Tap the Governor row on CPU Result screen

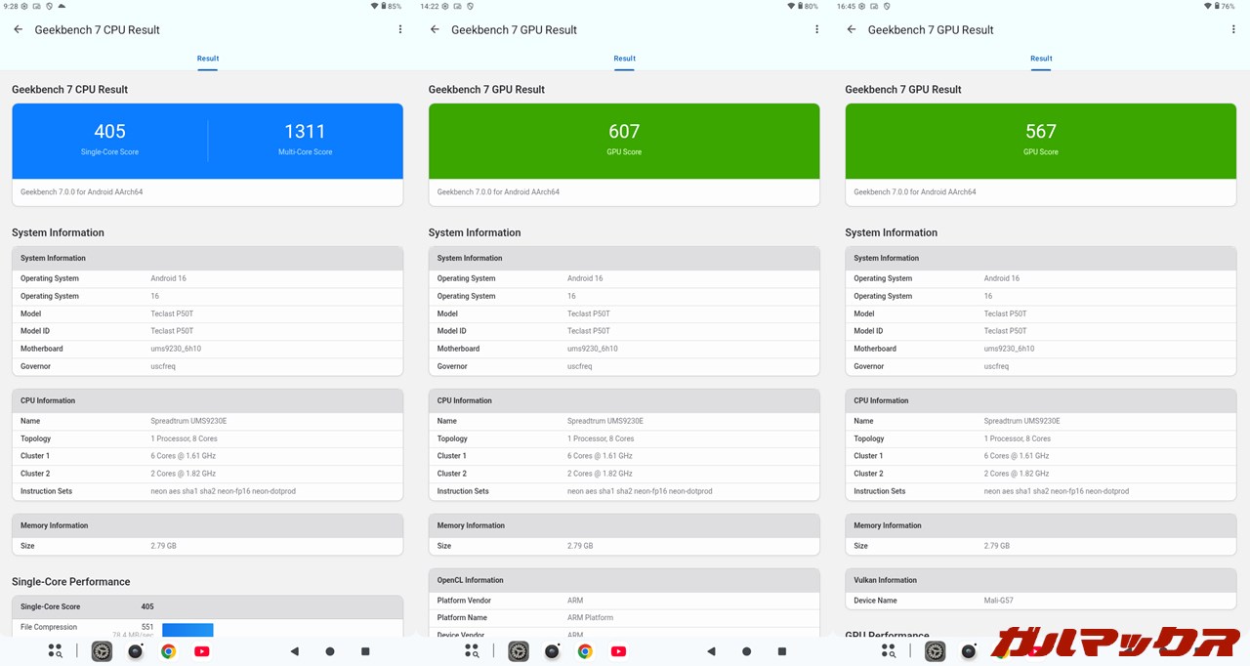tap(207, 366)
